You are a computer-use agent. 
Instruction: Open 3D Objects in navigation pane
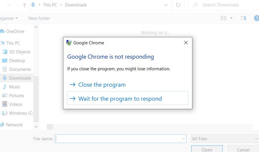point(20,52)
